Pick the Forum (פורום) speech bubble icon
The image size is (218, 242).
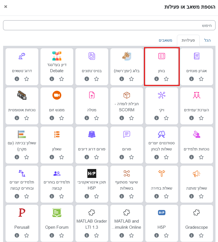point(127,134)
